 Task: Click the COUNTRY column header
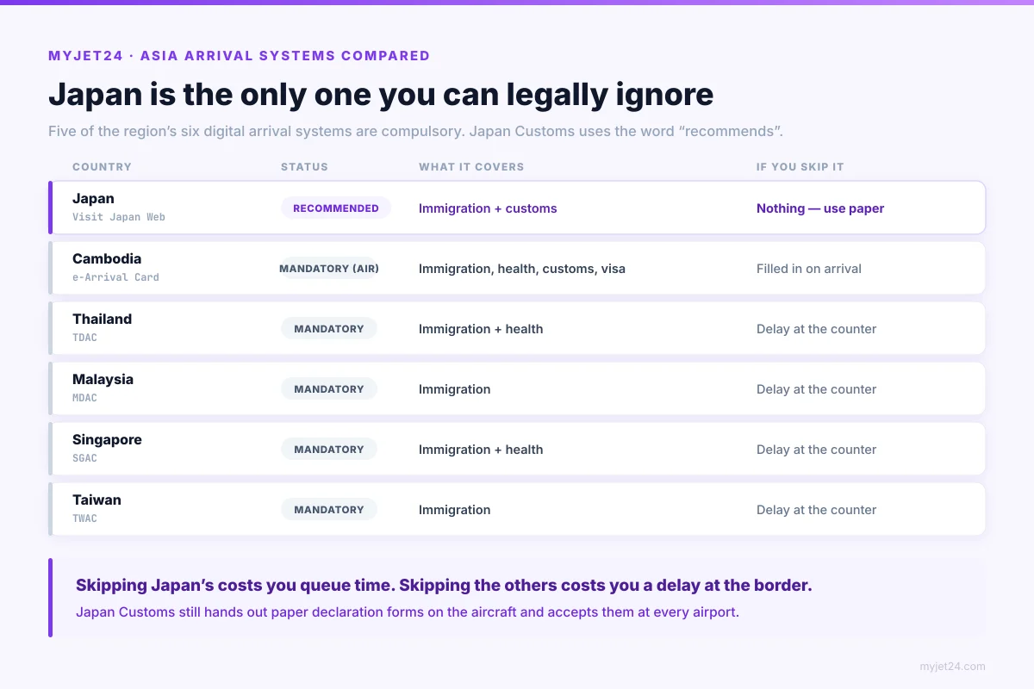(102, 167)
